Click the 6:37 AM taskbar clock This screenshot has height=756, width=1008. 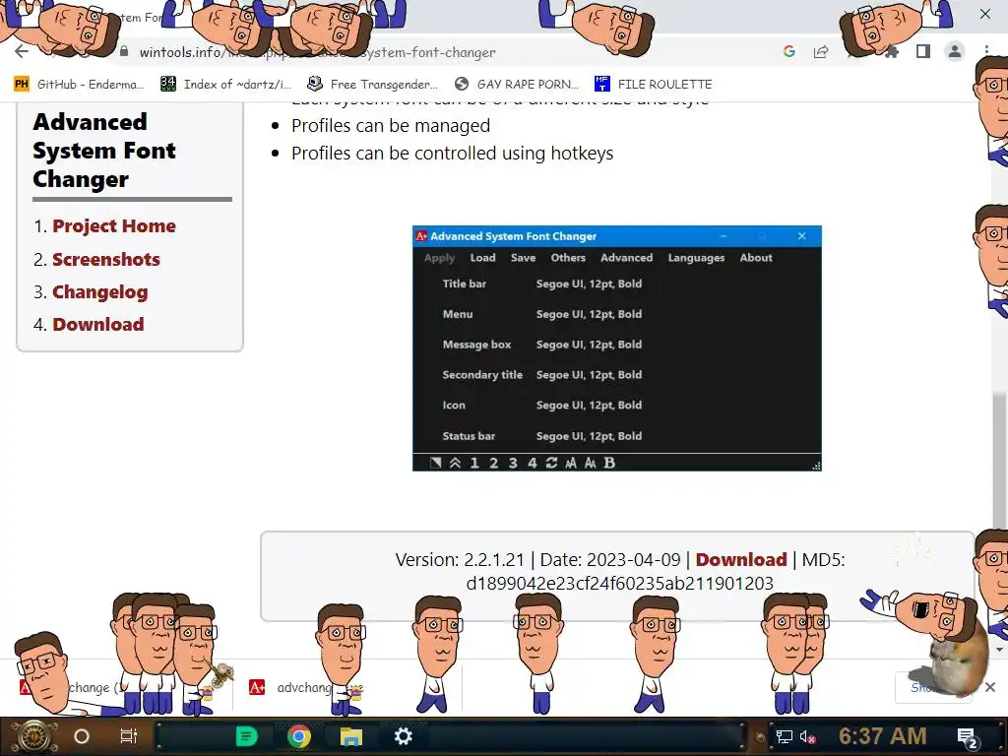[883, 736]
